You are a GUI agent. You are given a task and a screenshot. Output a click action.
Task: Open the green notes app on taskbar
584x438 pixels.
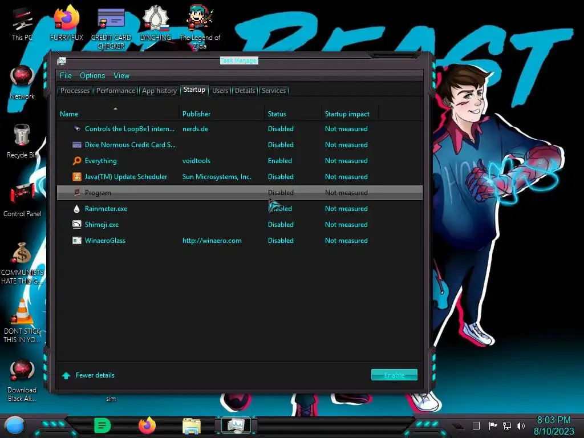103,425
